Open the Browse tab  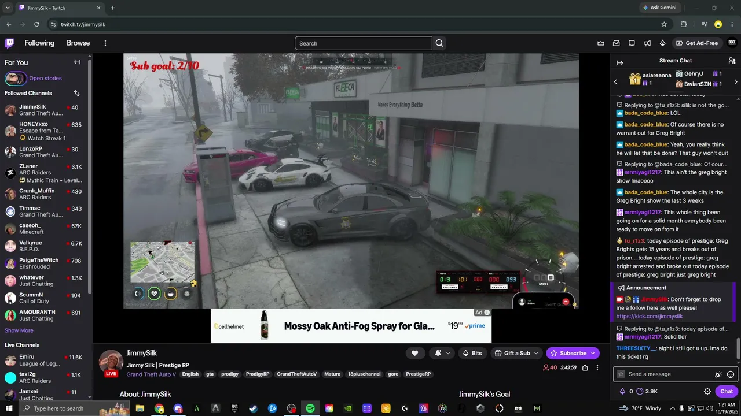coord(78,43)
